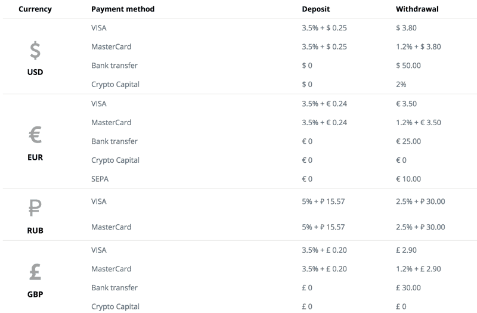Click the USD currency label

(x=35, y=72)
